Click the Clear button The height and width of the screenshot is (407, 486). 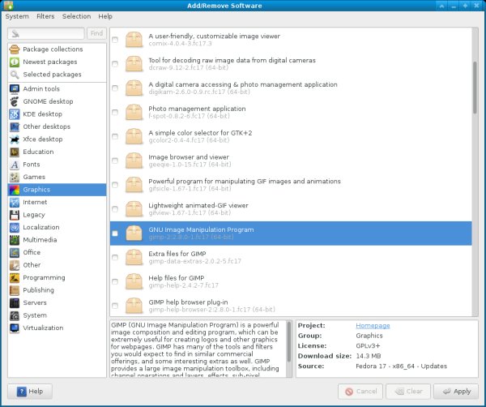[408, 392]
